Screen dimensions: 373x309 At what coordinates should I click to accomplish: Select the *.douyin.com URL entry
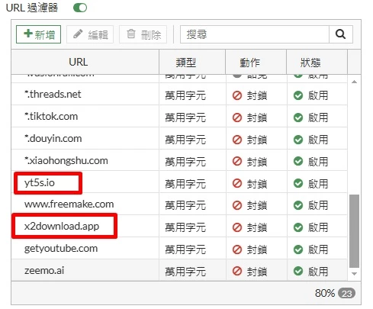53,139
